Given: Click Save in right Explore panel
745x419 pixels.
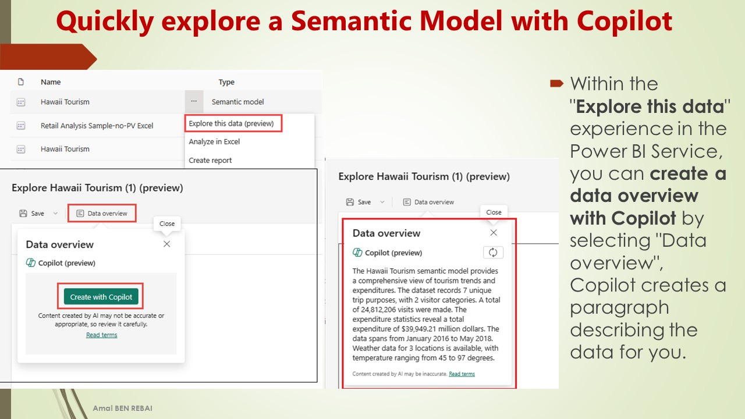Looking at the screenshot, I should [x=359, y=202].
